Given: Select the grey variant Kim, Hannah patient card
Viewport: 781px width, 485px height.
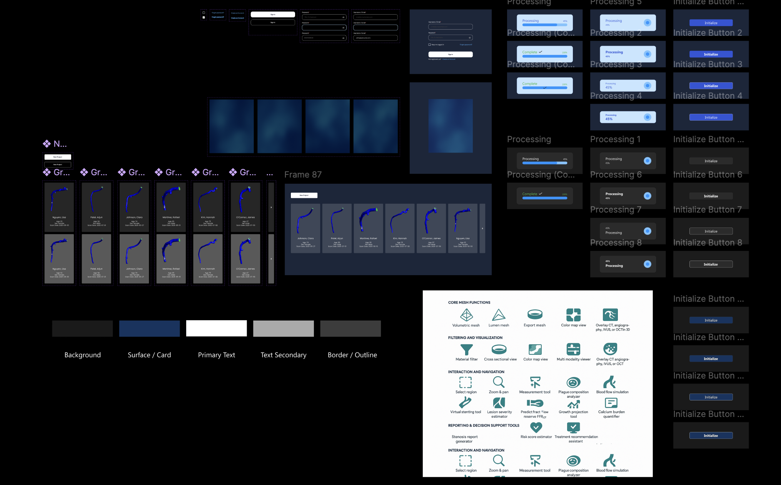Looking at the screenshot, I should [x=208, y=259].
